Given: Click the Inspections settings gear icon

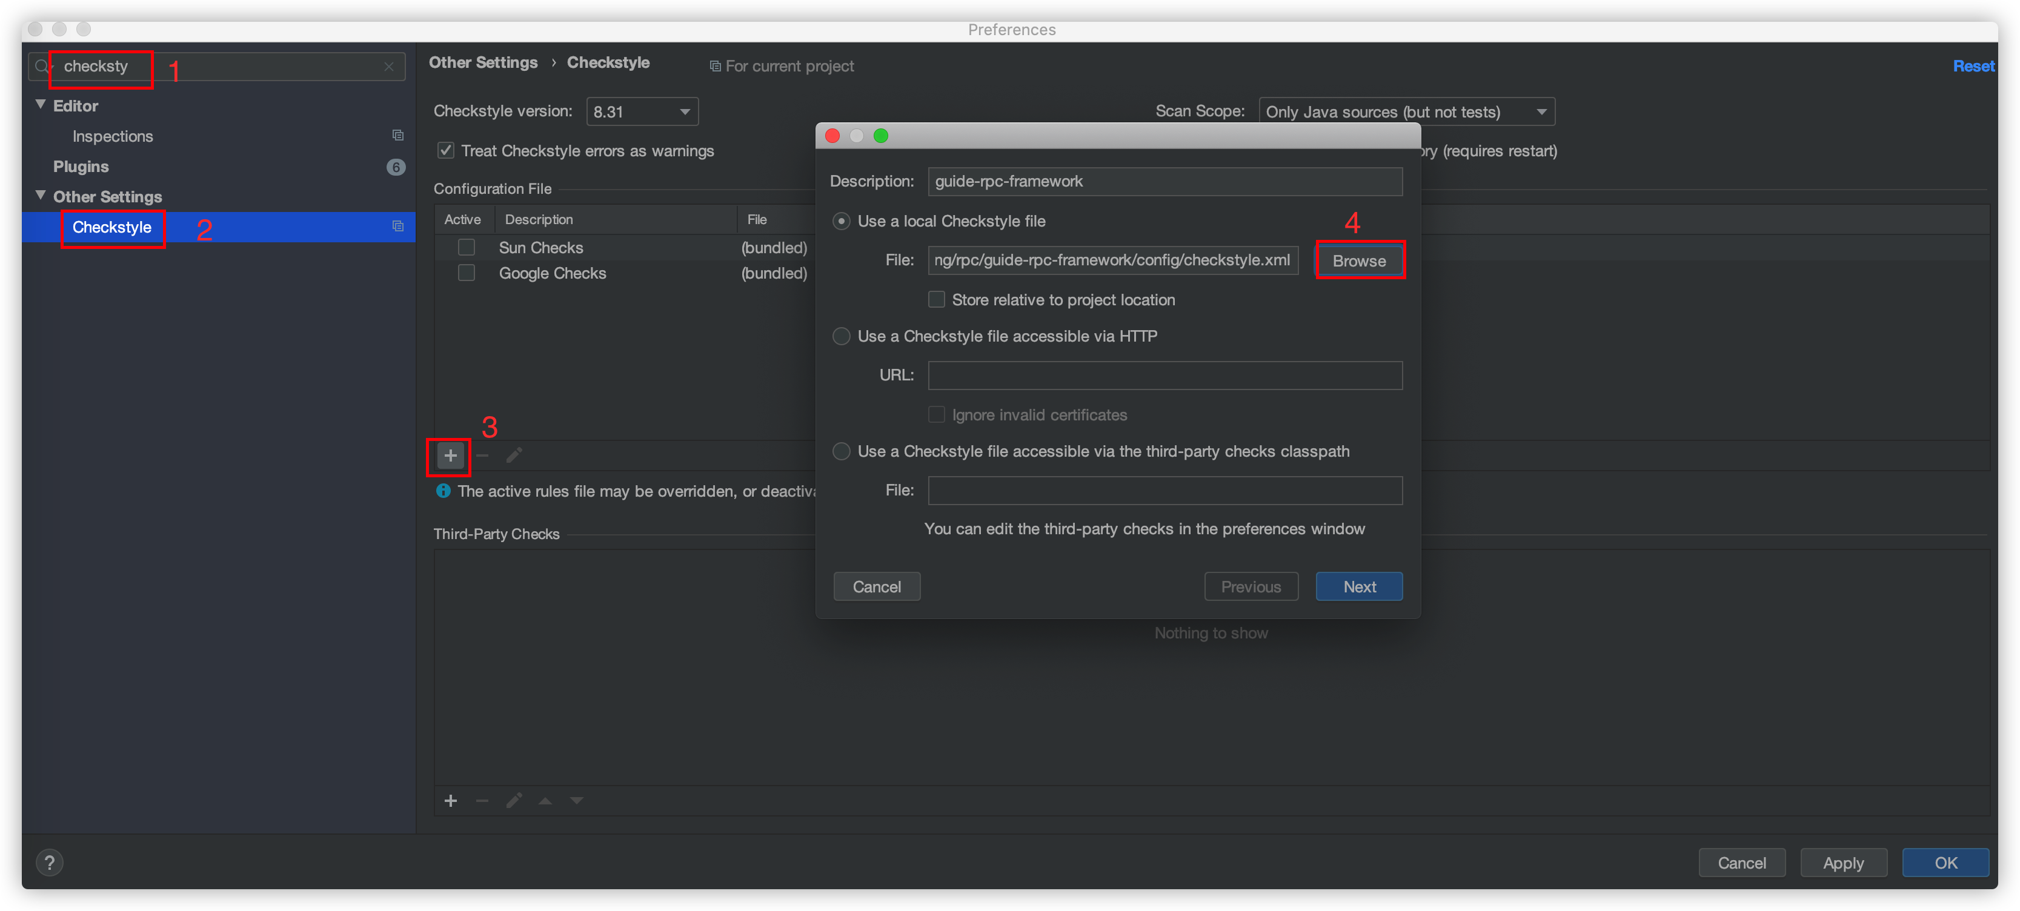Looking at the screenshot, I should click(x=396, y=135).
